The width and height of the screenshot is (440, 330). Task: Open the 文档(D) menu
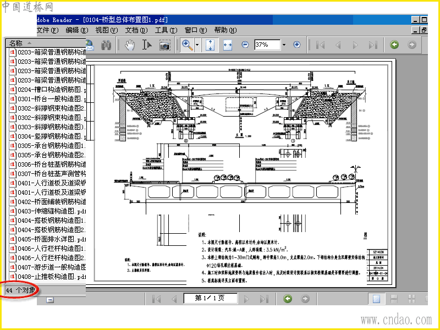[x=136, y=30]
